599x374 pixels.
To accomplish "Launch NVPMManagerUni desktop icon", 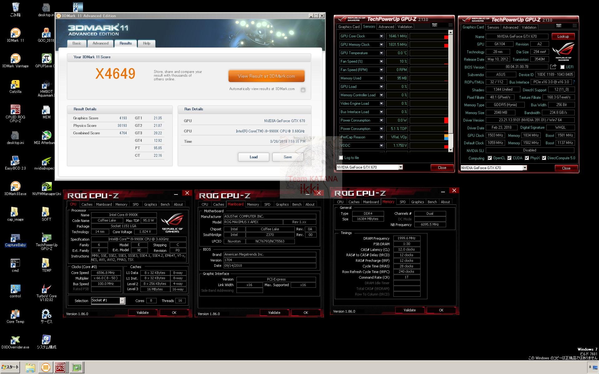I will tap(46, 189).
